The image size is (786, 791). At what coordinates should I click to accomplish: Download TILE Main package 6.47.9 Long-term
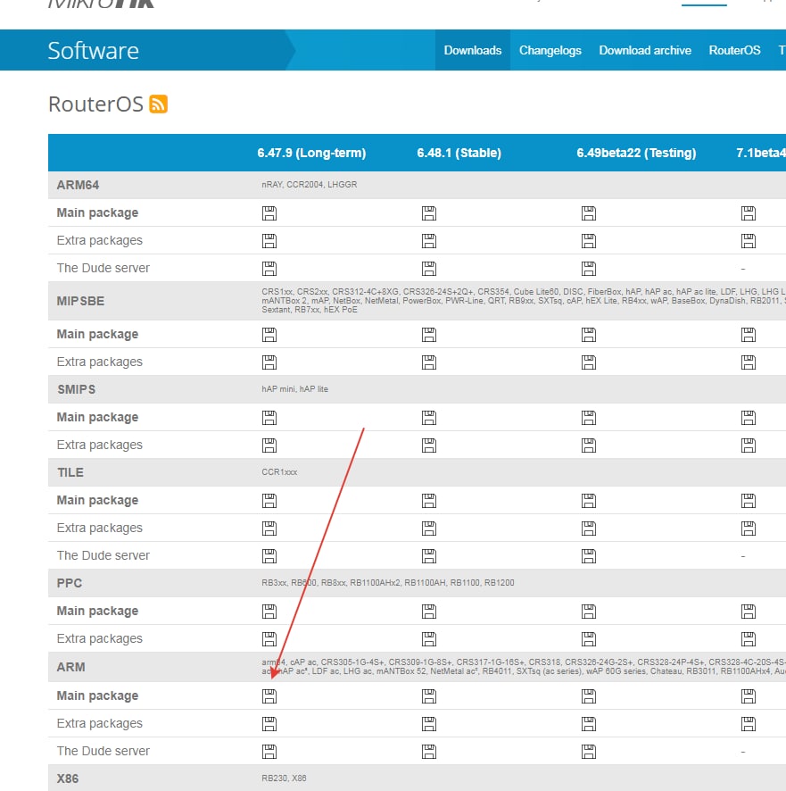(x=269, y=501)
